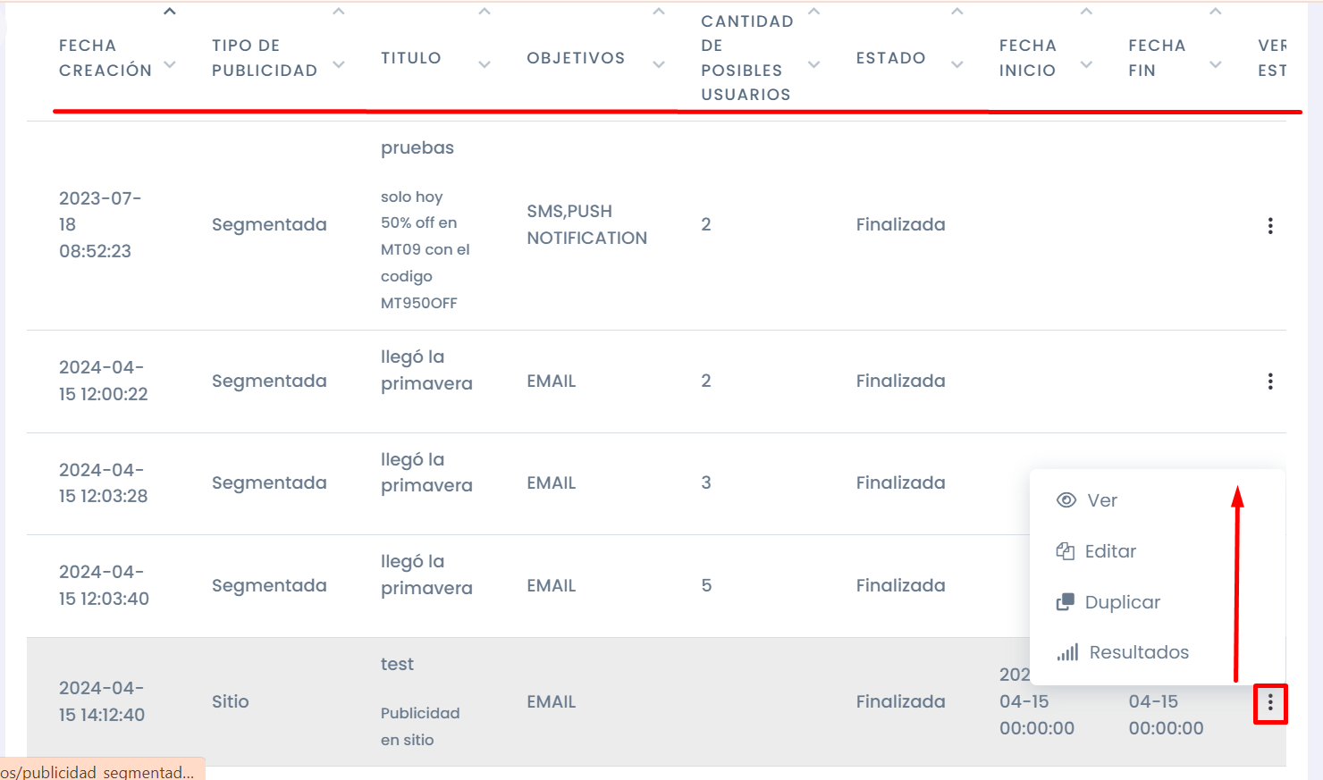Sort Tipo de Publicidad descending chevron
The height and width of the screenshot is (780, 1323).
(339, 64)
